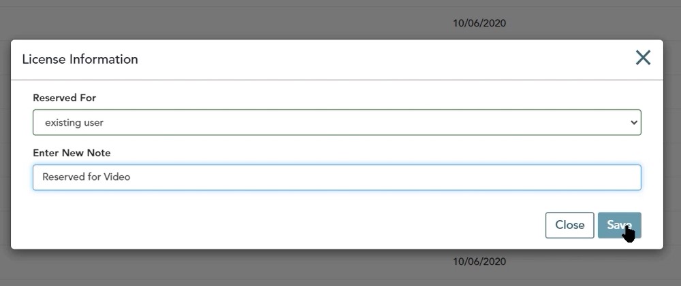Click the "Reserved For" label
The height and width of the screenshot is (286, 681).
coord(64,98)
